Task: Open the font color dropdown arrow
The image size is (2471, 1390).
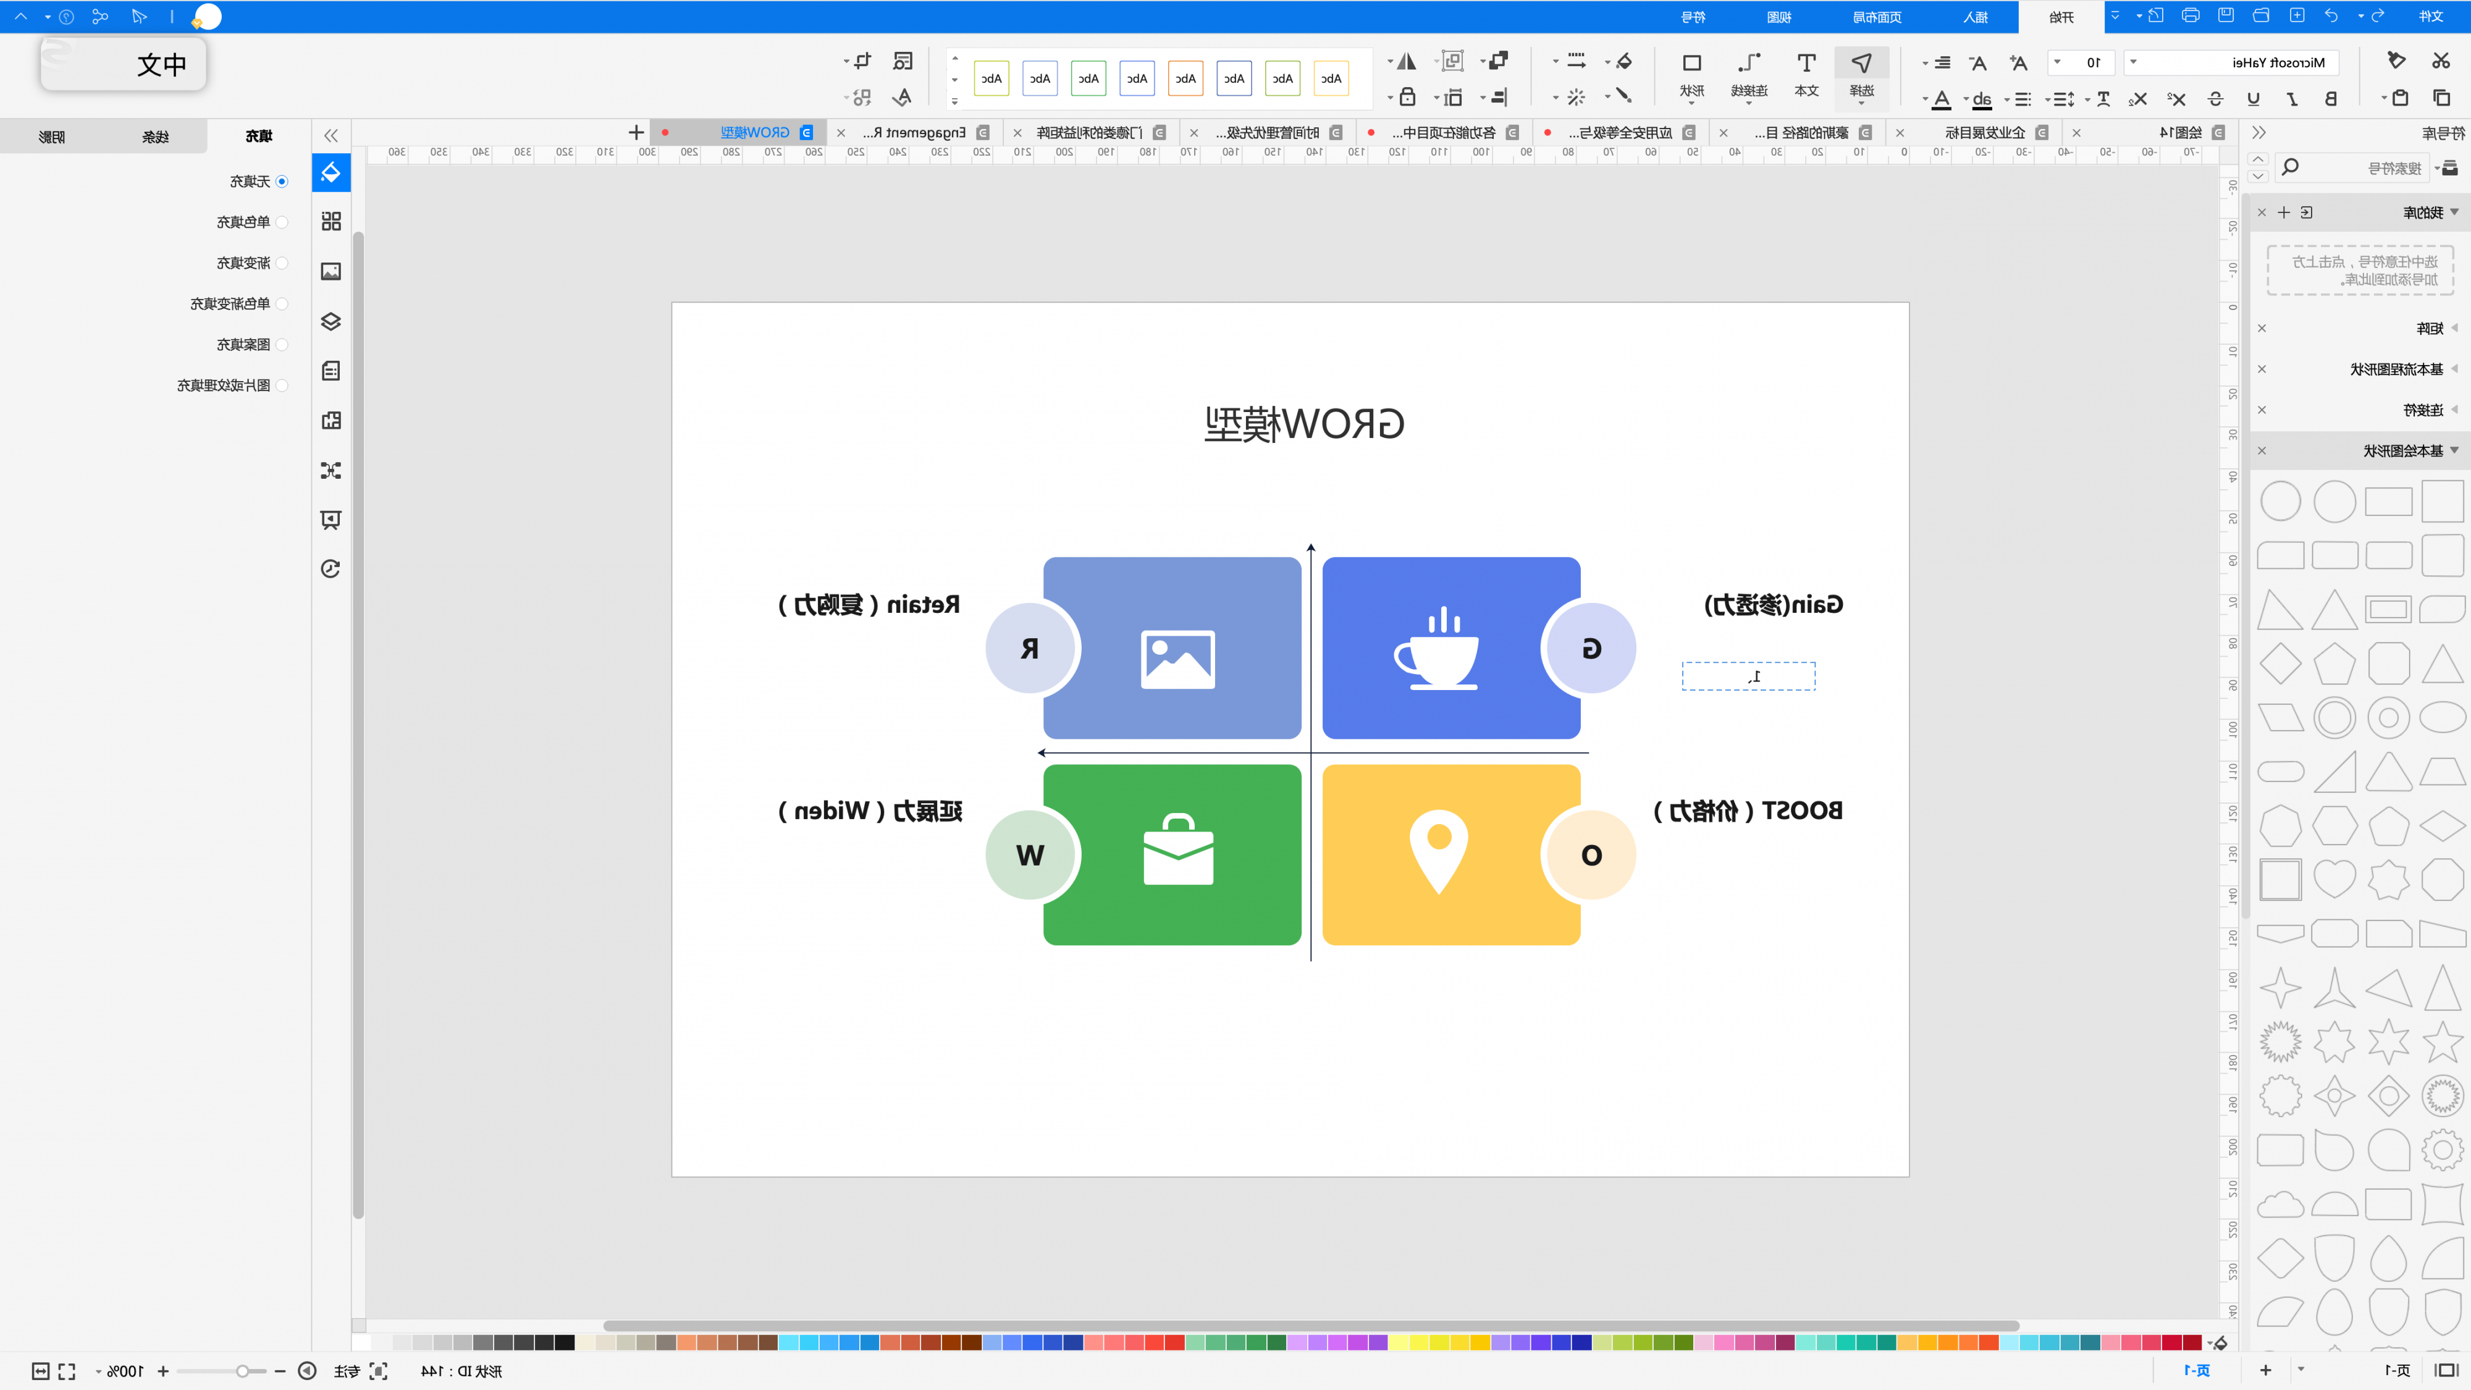Action: pyautogui.click(x=1925, y=99)
